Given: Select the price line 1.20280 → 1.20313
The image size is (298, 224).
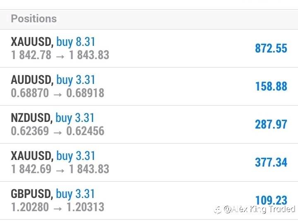Looking at the screenshot, I should 58,207.
